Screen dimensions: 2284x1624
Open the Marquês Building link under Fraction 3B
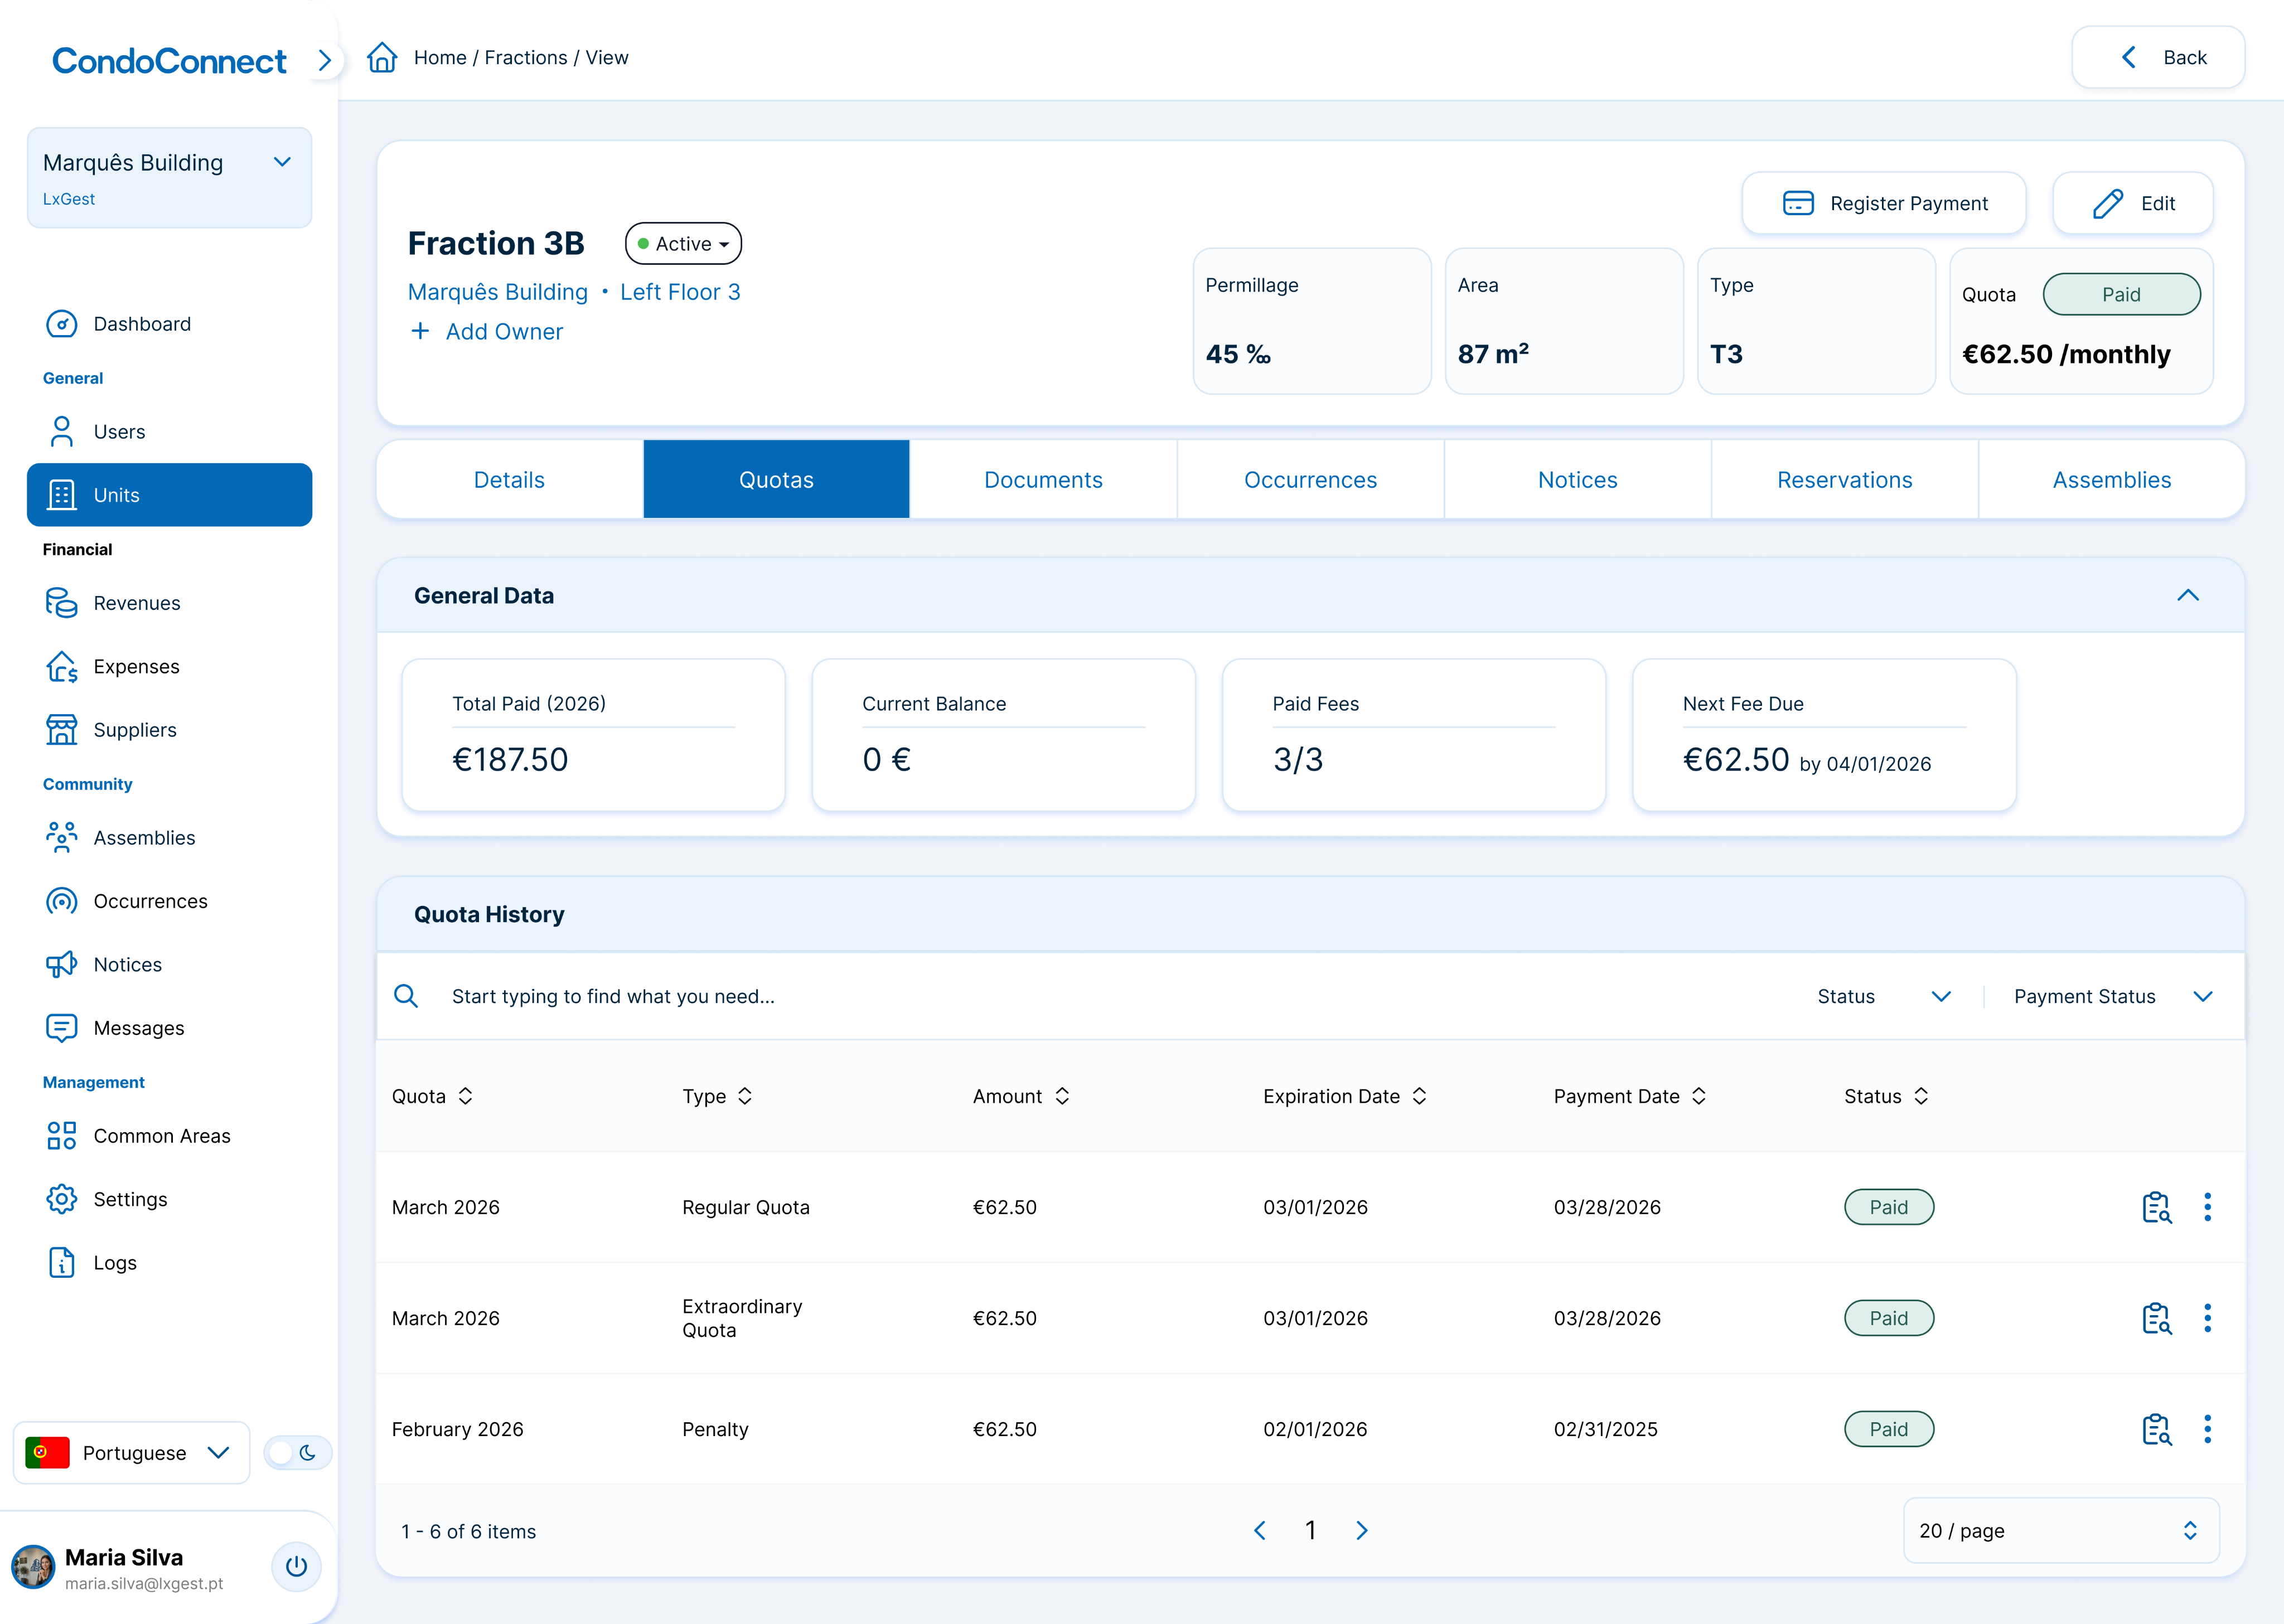[497, 292]
